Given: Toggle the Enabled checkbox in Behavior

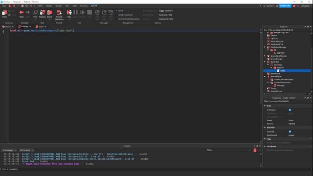Looking at the screenshot, I should coord(290,132).
